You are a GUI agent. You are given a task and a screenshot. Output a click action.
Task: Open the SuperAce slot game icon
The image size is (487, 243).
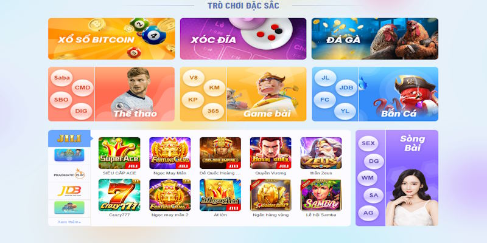[x=119, y=153]
